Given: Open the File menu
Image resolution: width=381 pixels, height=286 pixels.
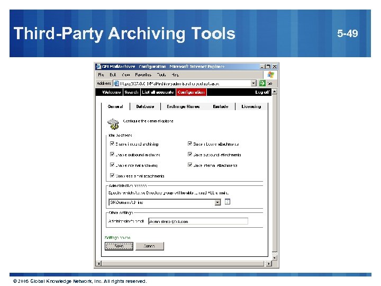Looking at the screenshot, I should coord(101,75).
